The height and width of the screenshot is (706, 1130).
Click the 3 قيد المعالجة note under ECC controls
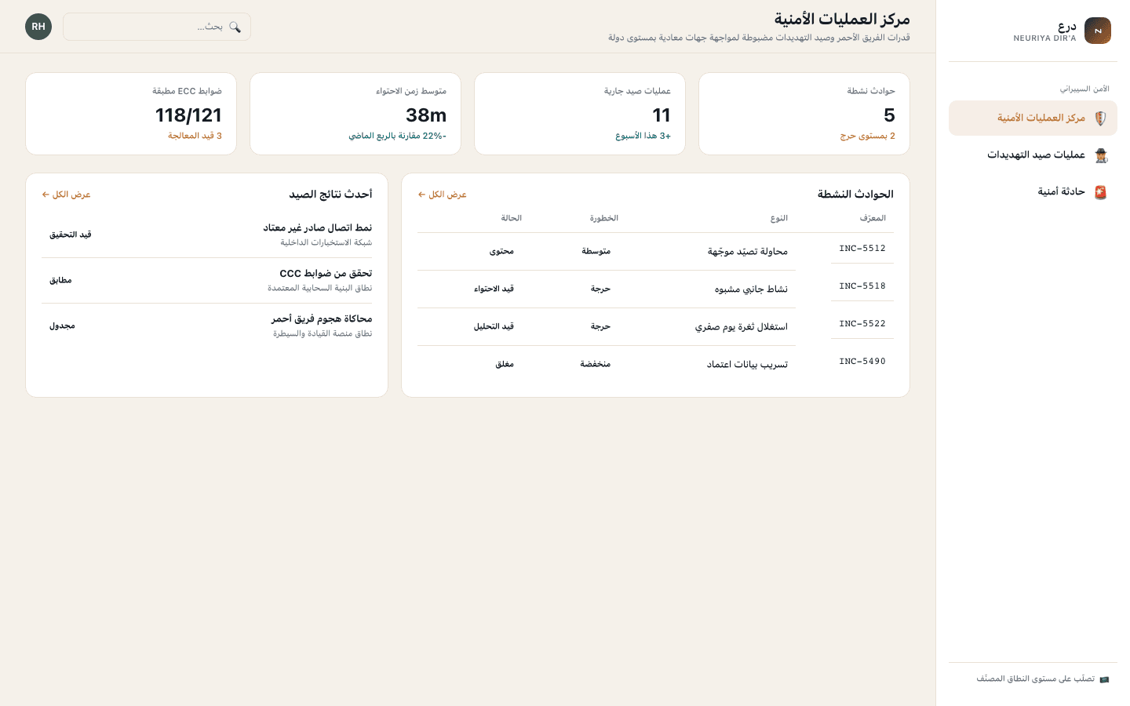coord(195,136)
